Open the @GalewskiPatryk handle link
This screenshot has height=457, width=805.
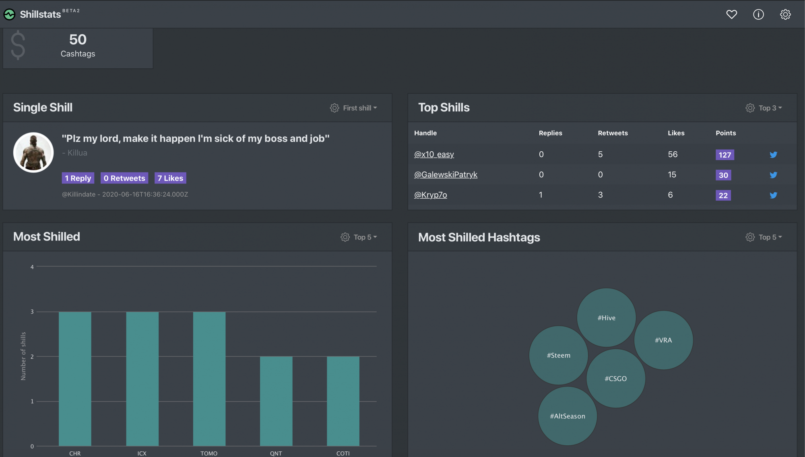click(446, 175)
